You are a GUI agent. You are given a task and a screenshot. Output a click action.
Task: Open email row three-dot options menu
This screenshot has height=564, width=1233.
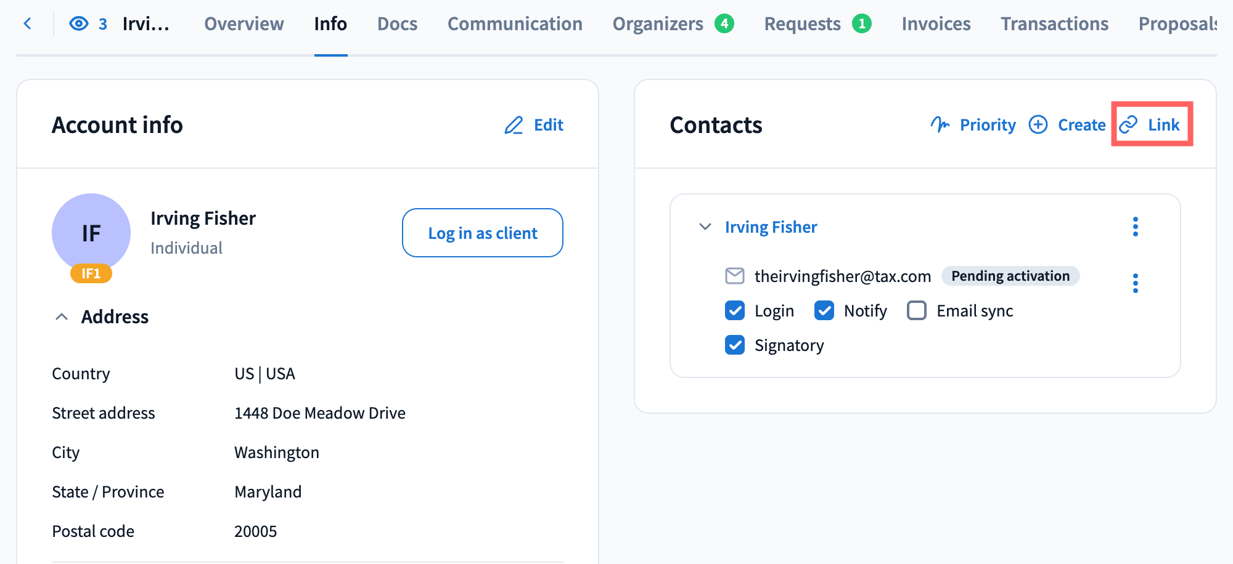[x=1135, y=283]
